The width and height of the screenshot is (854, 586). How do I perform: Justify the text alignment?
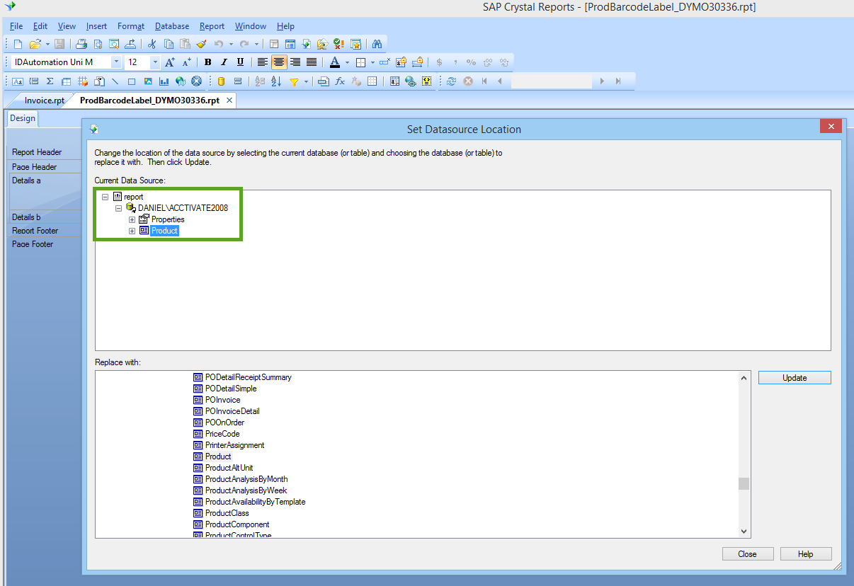(311, 62)
